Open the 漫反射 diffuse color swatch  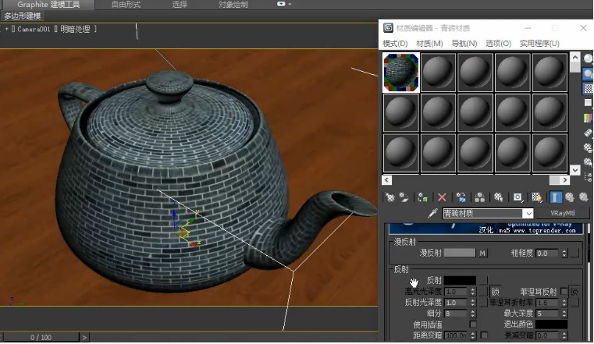(460, 253)
